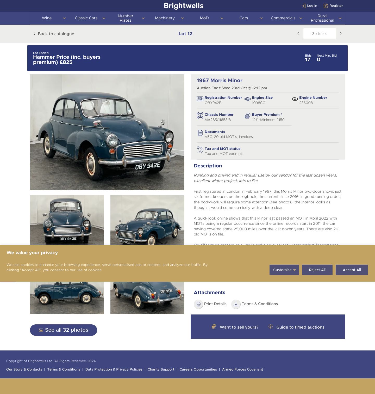
Task: Go to next lot arrow
Action: [340, 33]
